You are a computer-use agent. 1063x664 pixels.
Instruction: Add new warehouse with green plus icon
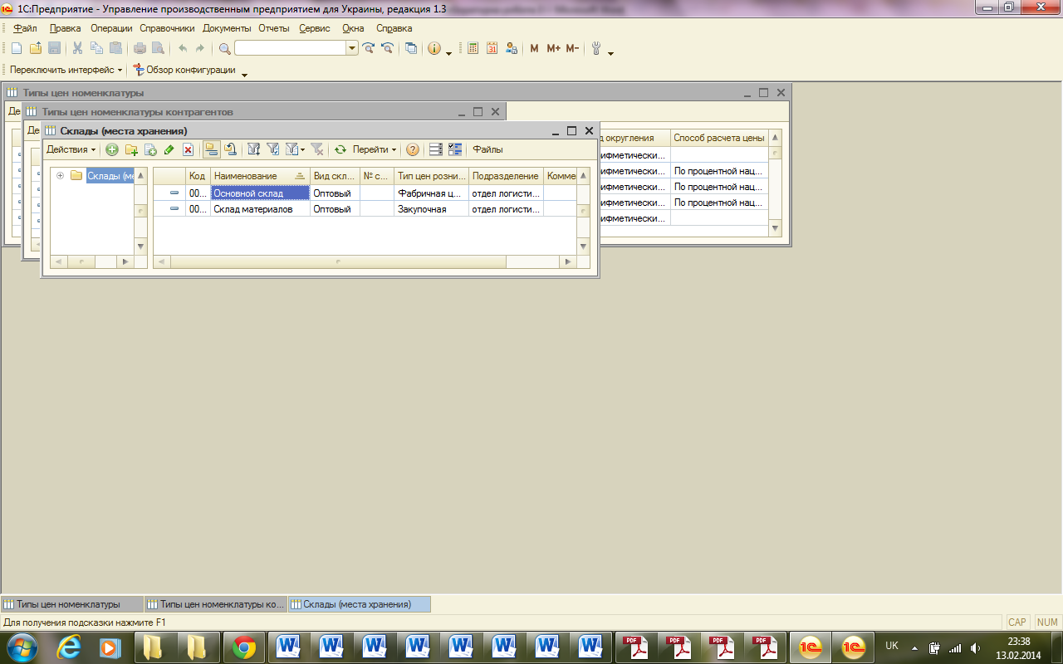tap(111, 149)
